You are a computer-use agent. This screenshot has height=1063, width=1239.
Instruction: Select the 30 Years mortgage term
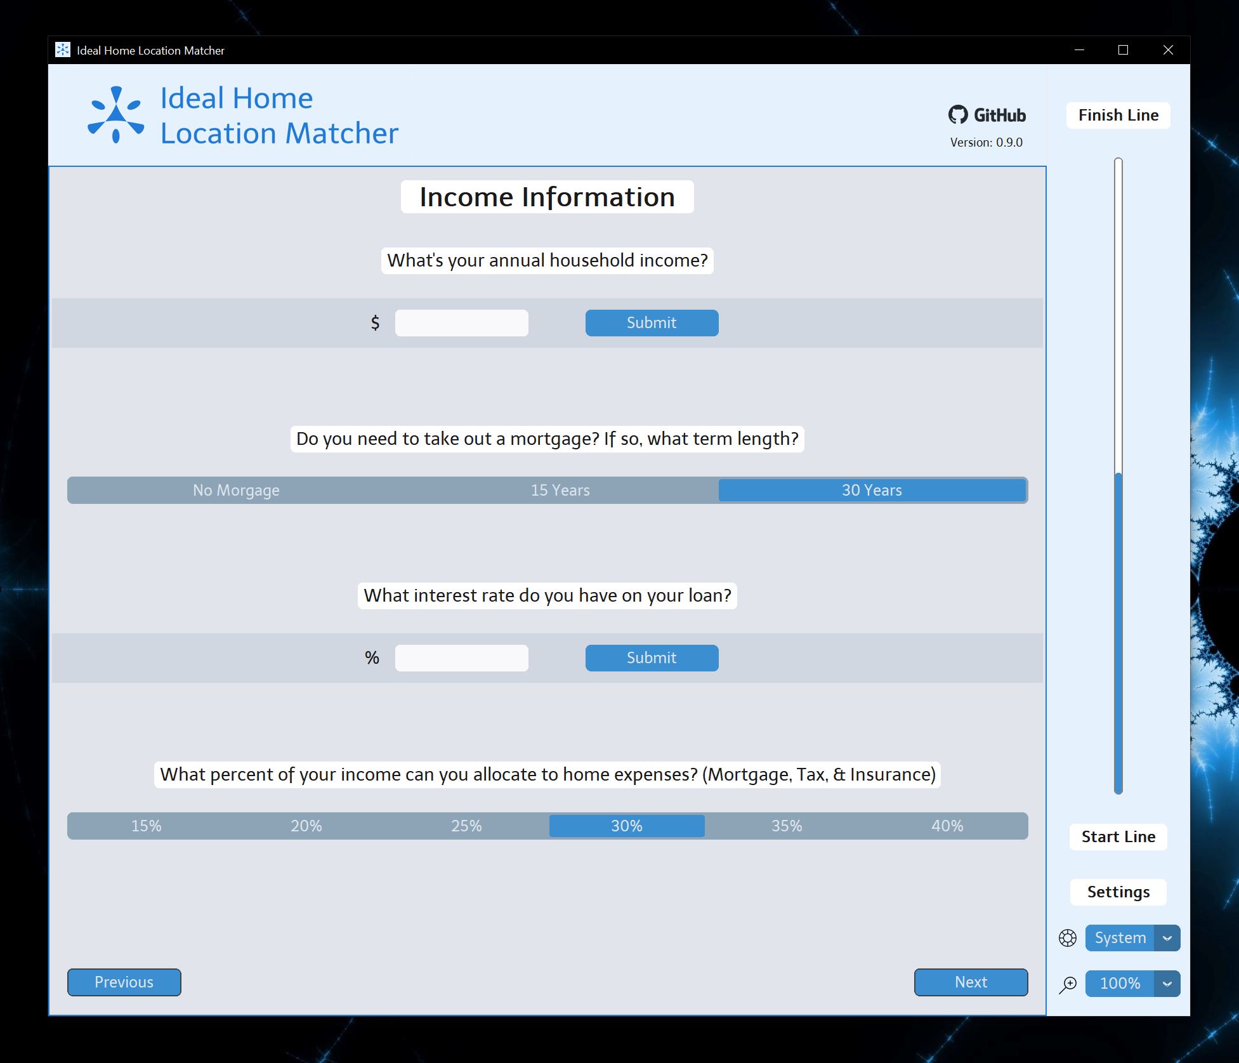[x=872, y=490]
